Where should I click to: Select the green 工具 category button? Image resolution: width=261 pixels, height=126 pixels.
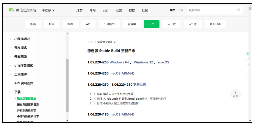(x=152, y=24)
